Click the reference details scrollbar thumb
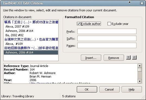Image resolution: width=146 pixels, height=100 pixels. click(x=139, y=70)
